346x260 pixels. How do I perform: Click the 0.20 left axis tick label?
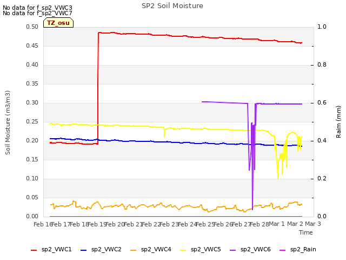tap(32, 141)
